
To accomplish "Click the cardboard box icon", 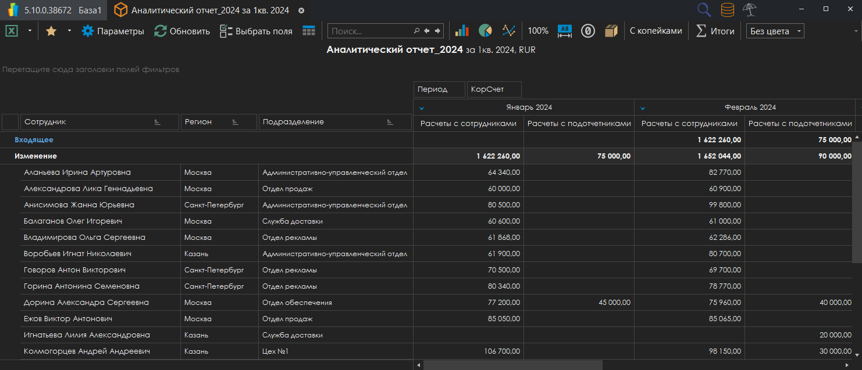I will 611,31.
